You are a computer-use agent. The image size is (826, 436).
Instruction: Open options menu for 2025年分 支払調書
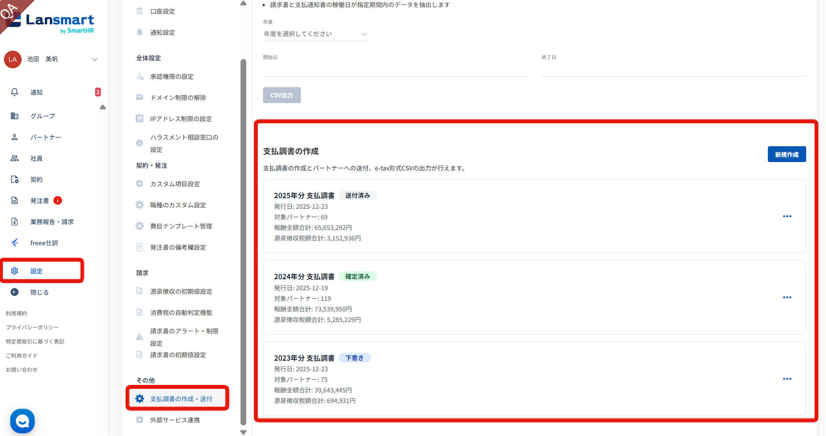click(x=787, y=216)
